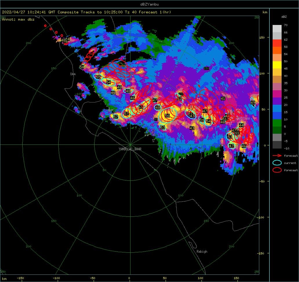Click the storm label 49
299x282 pixels.
click(x=253, y=103)
